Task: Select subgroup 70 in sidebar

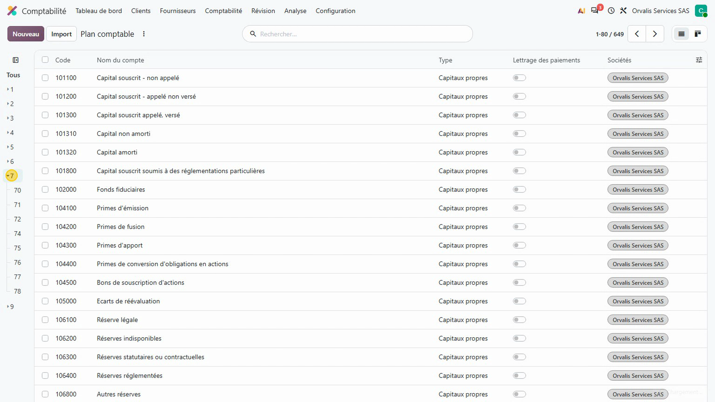Action: coord(18,190)
